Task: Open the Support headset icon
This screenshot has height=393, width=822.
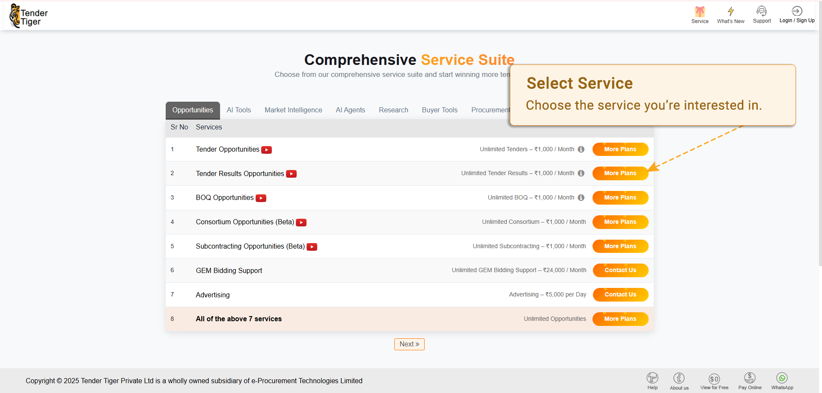Action: 762,12
